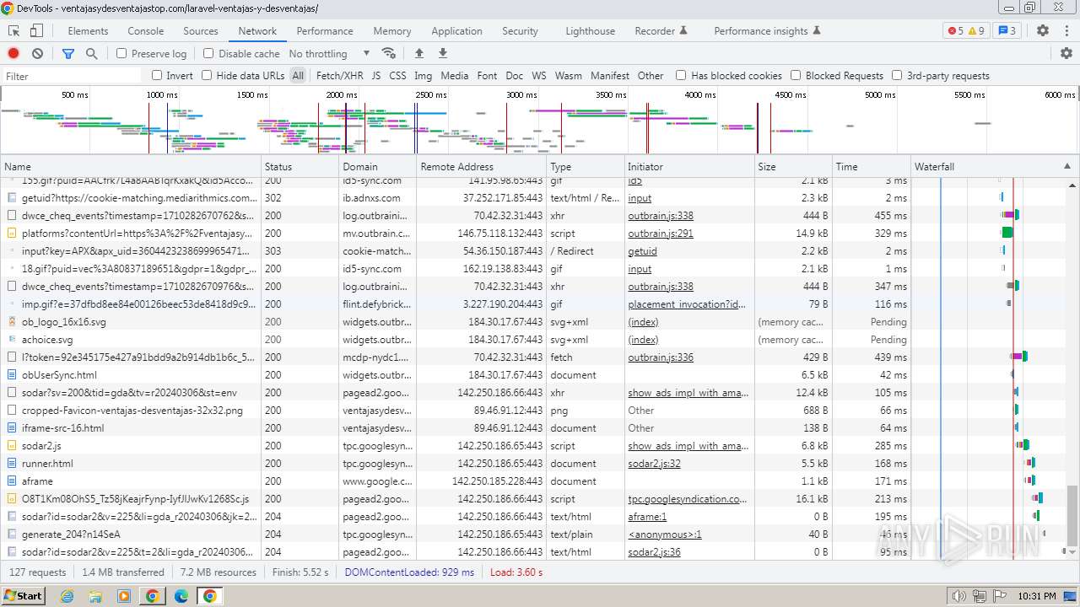Check 3rd-party requests checkbox
1080x607 pixels.
897,75
